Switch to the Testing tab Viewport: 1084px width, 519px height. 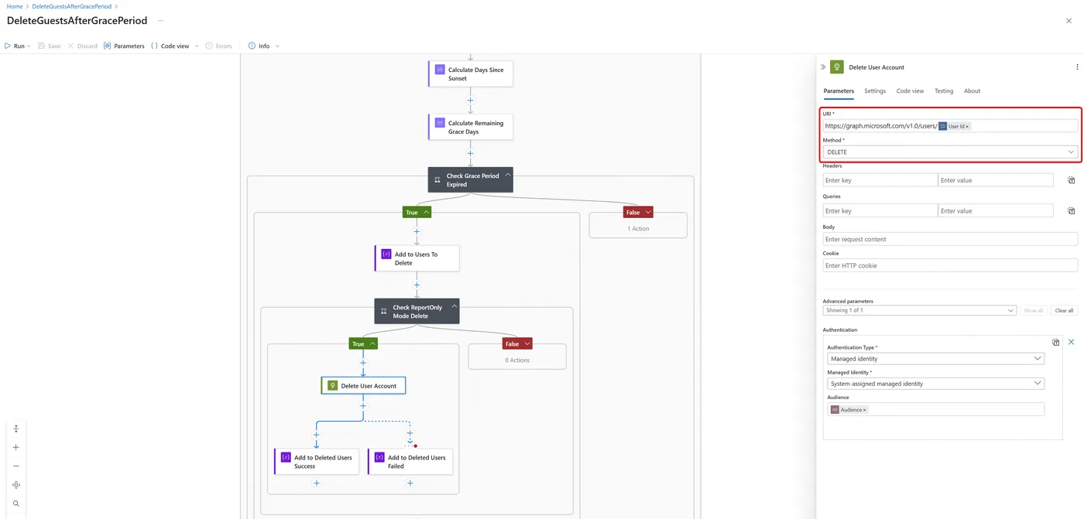click(944, 91)
